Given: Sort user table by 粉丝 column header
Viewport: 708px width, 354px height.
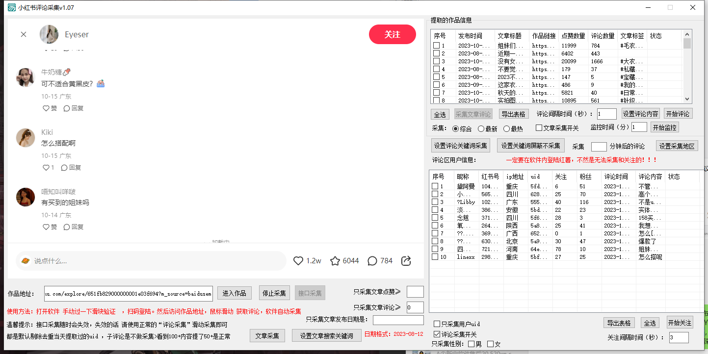Looking at the screenshot, I should tap(589, 177).
